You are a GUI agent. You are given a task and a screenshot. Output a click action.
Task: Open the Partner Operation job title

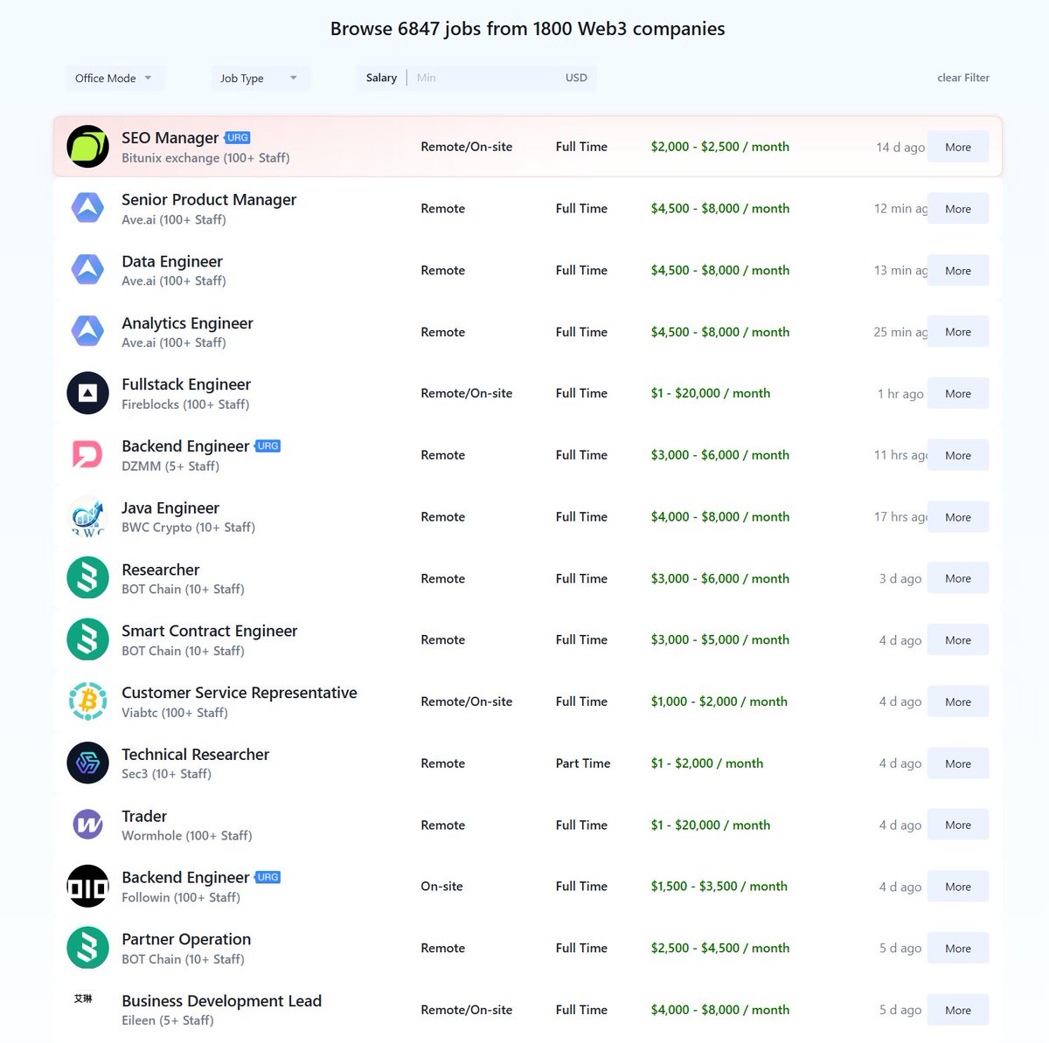click(x=186, y=939)
